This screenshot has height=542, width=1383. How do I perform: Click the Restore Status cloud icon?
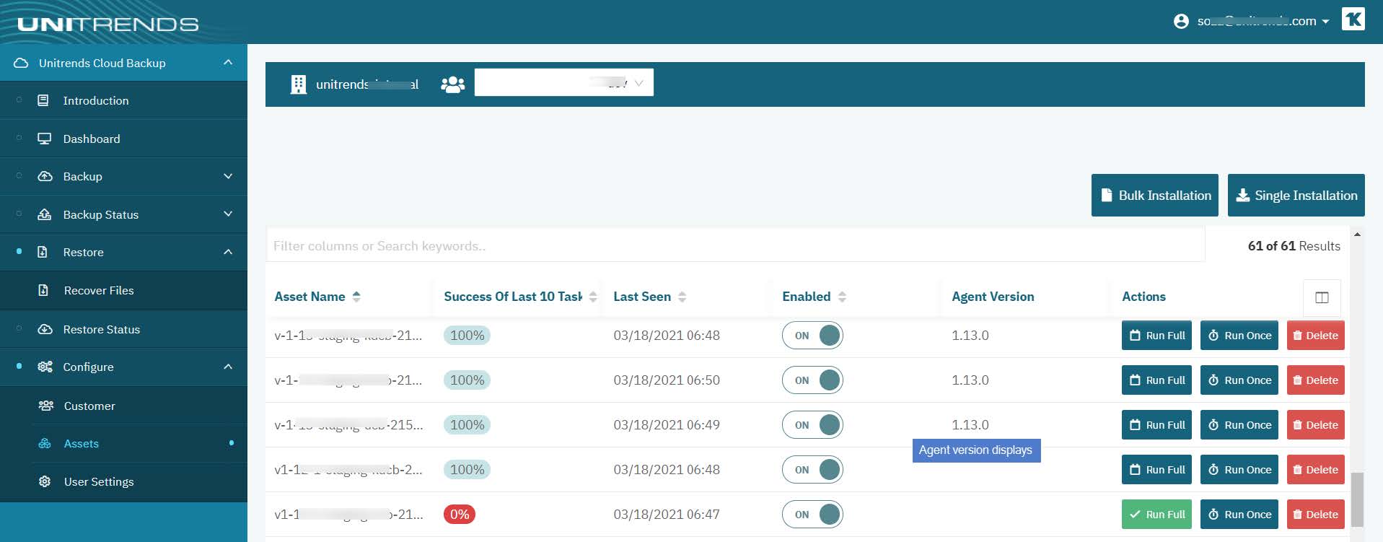click(45, 329)
